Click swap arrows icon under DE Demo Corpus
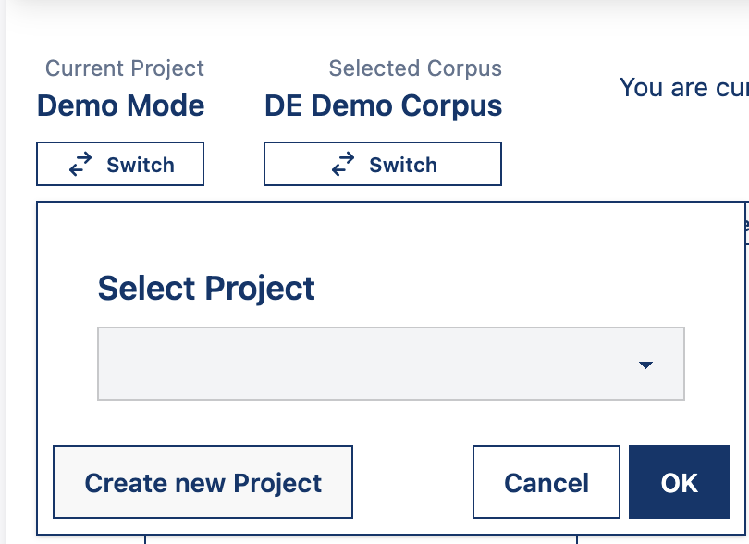Viewport: 749px width, 544px height. [x=343, y=165]
